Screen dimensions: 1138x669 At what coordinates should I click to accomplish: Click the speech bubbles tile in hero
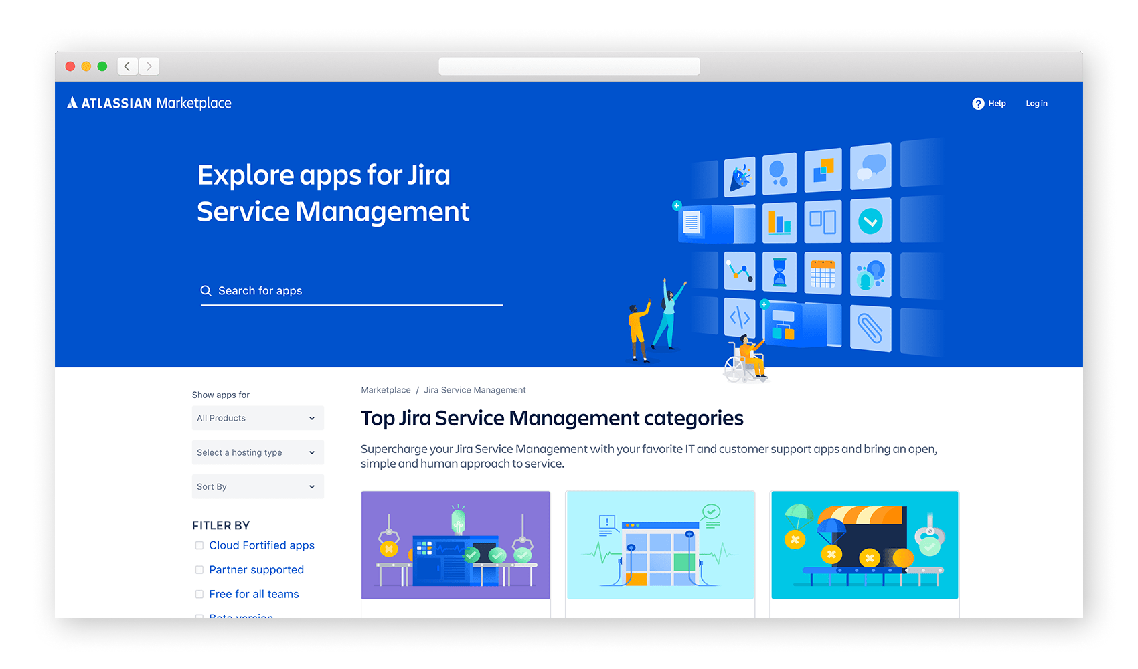(871, 166)
